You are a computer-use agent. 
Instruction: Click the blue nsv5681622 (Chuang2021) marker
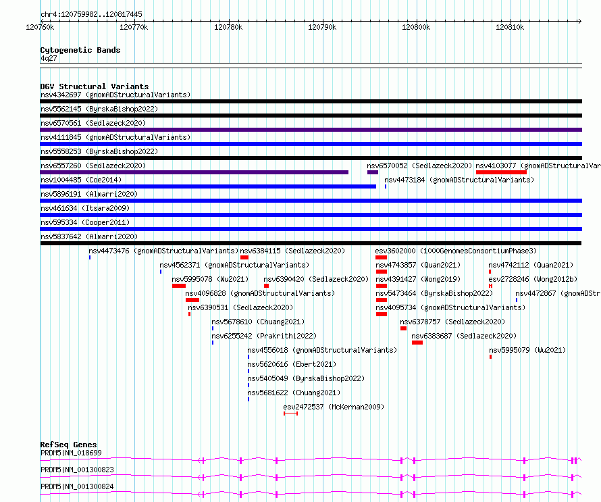click(249, 399)
